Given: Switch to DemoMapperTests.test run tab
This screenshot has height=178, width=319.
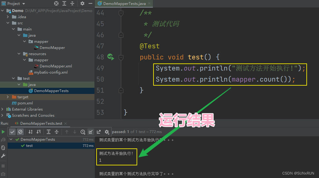Looking at the screenshot, I should point(41,123).
